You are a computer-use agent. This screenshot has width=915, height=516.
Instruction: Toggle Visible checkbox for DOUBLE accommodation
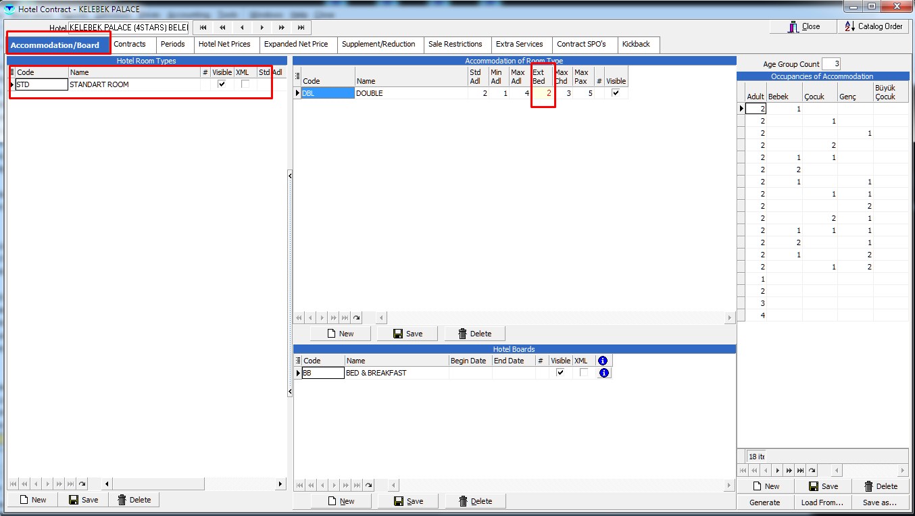[616, 93]
